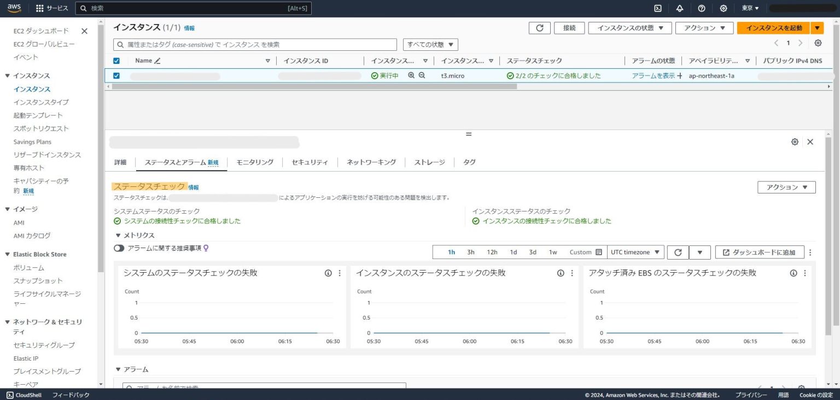The width and height of the screenshot is (840, 400).
Task: Open instance detail panel preferences gear
Action: click(x=795, y=142)
